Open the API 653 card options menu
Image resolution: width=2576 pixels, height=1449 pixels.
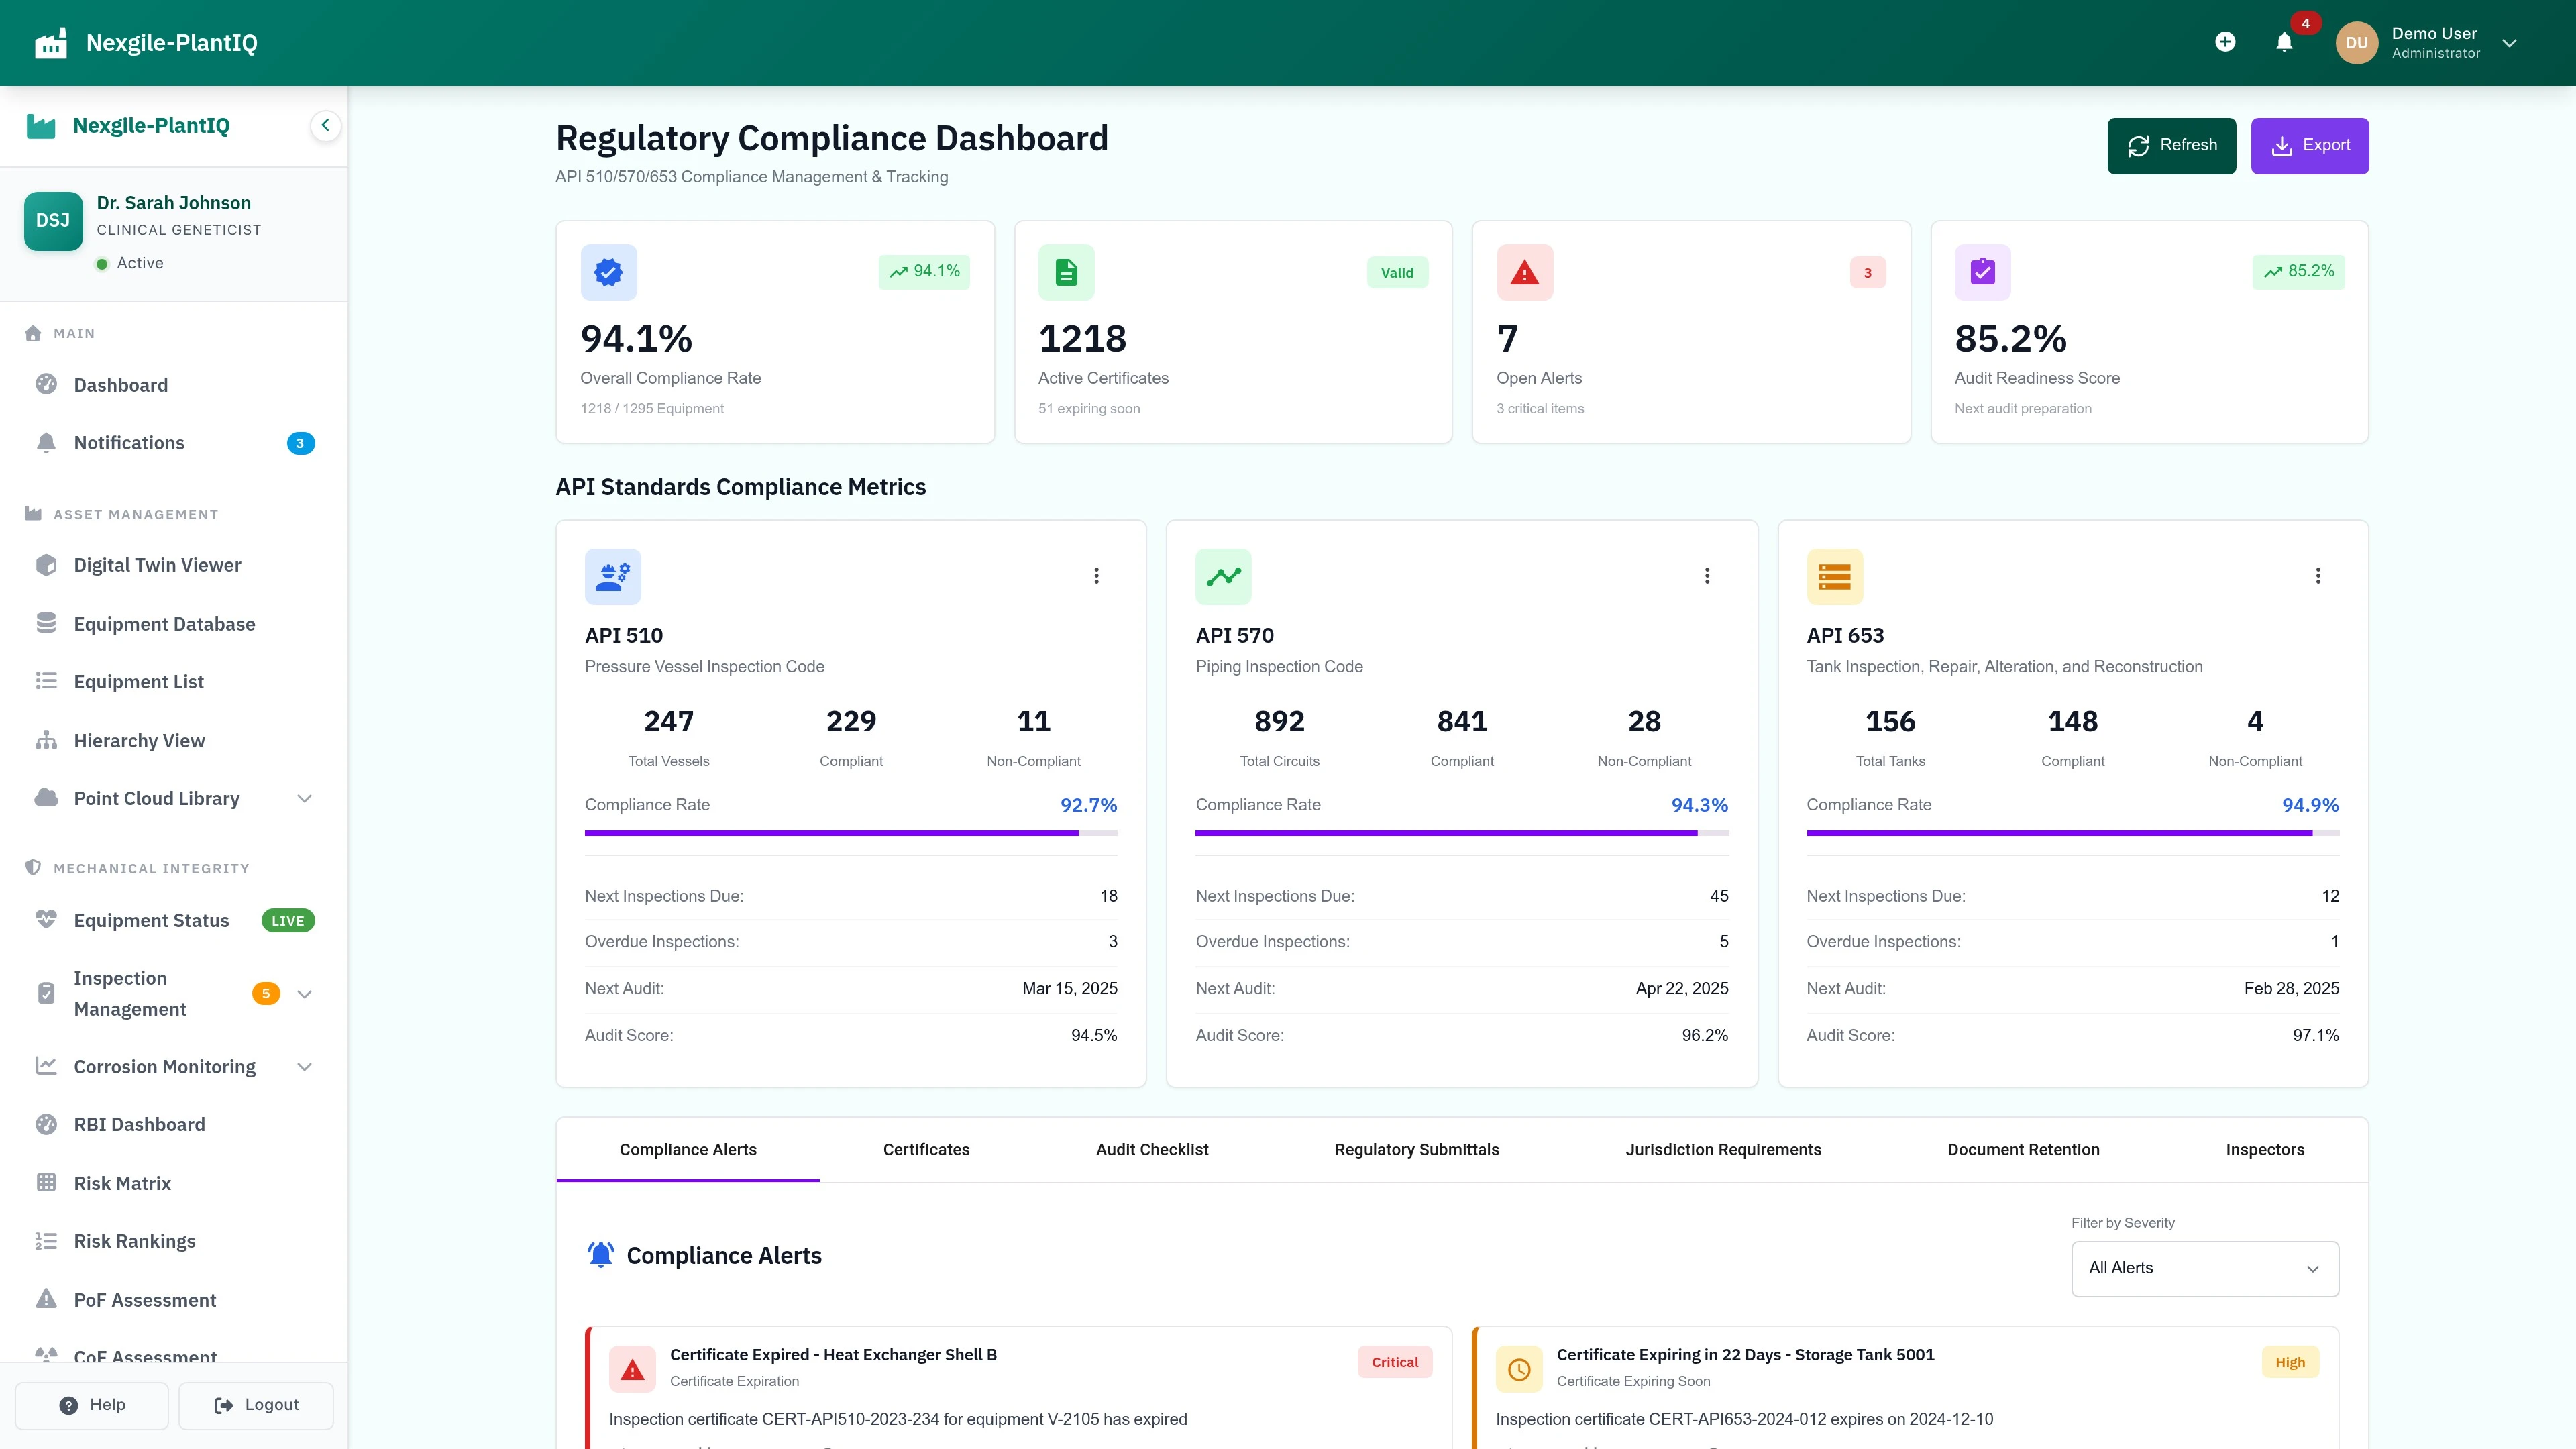(x=2318, y=575)
